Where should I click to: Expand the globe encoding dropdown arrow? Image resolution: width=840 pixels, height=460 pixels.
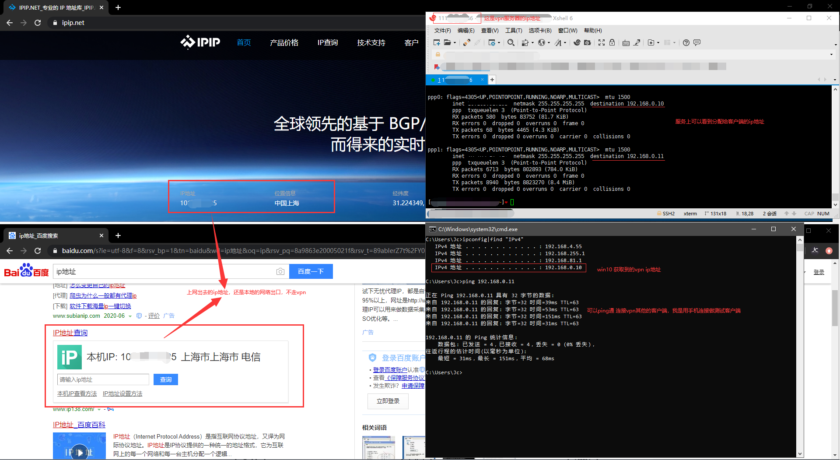[549, 43]
